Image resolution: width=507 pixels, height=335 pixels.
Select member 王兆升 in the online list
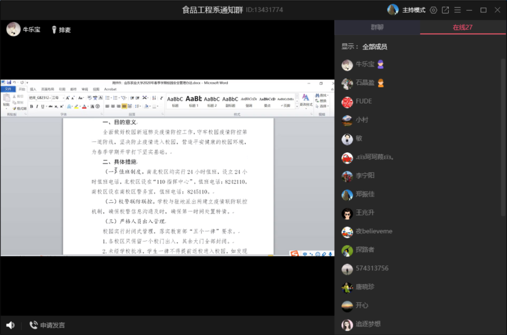365,213
